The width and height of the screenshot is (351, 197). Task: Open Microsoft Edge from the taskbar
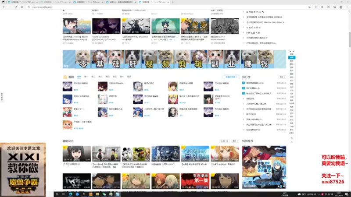[x=71, y=194]
